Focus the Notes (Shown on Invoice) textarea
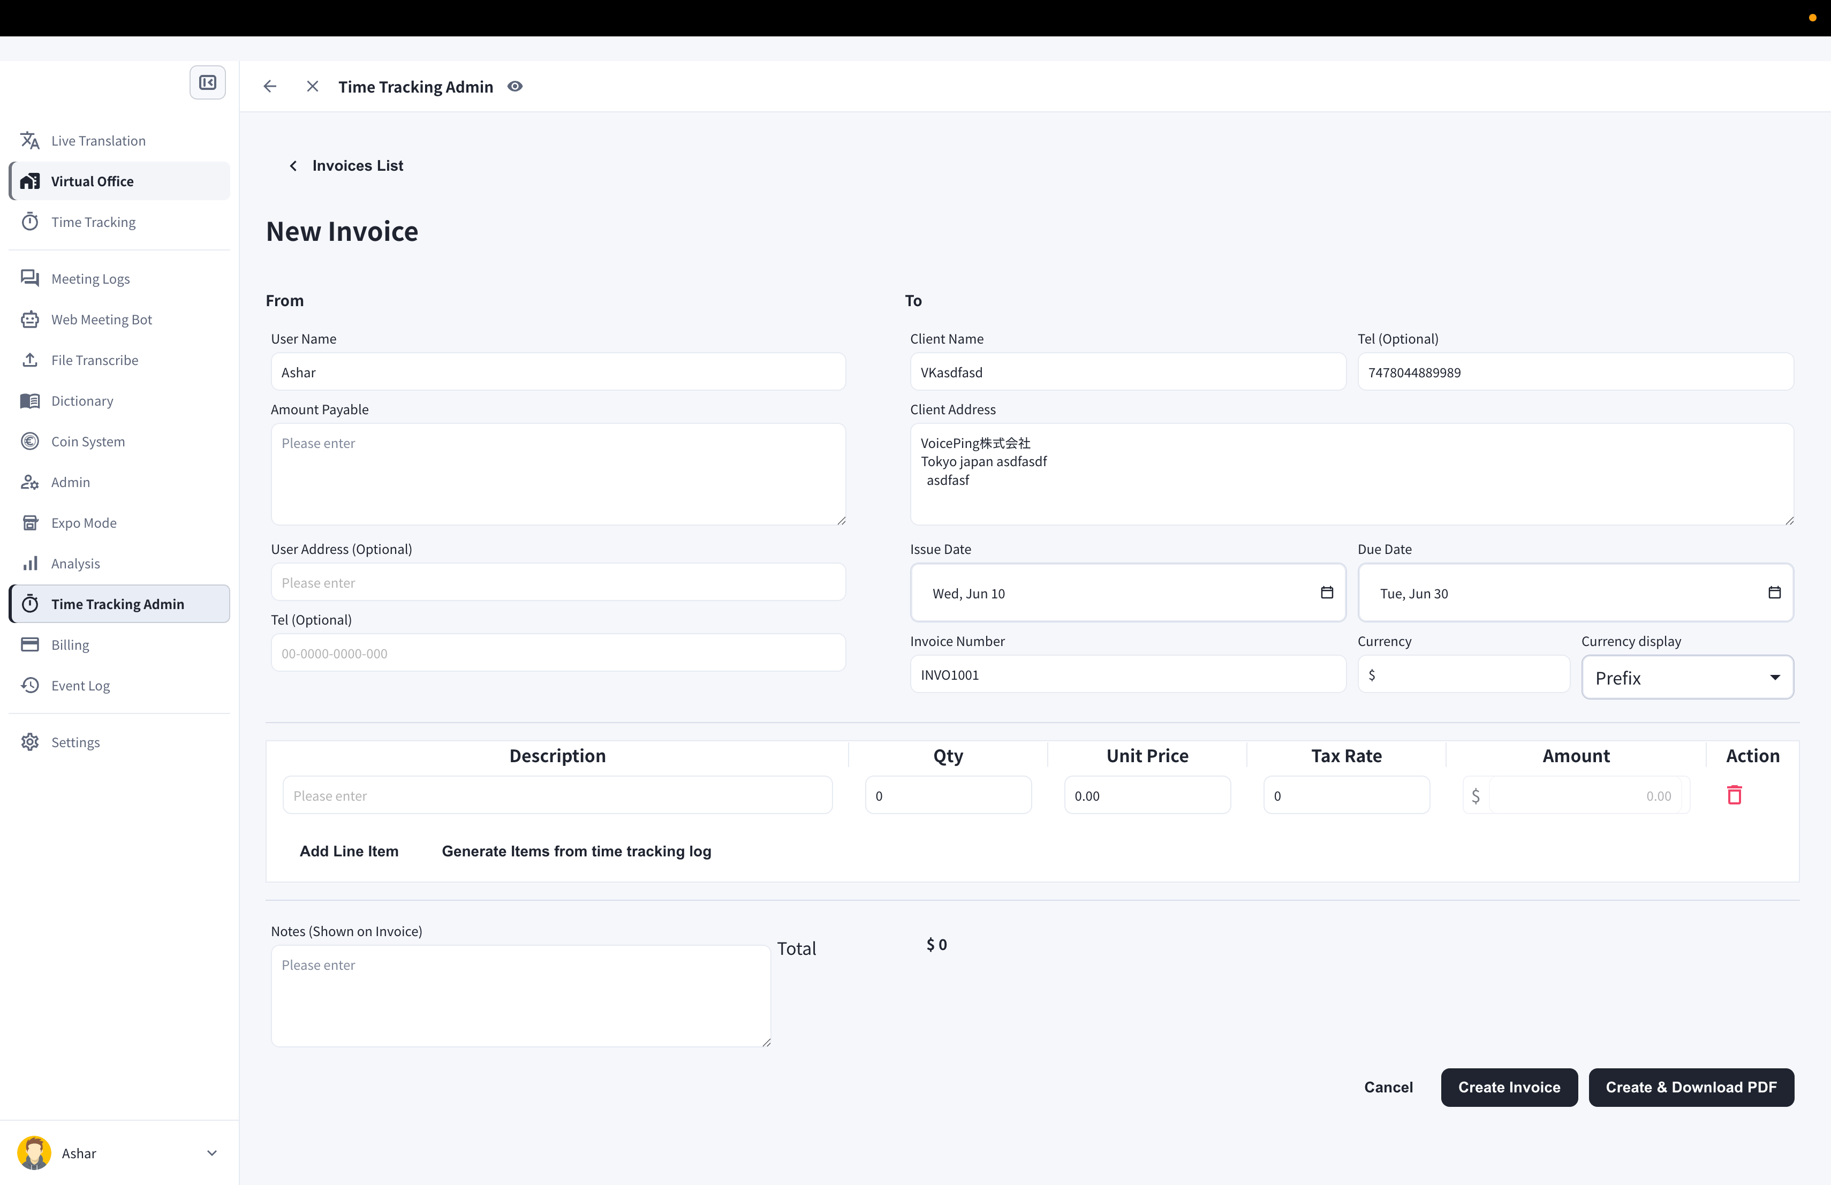Image resolution: width=1831 pixels, height=1185 pixels. [x=521, y=996]
